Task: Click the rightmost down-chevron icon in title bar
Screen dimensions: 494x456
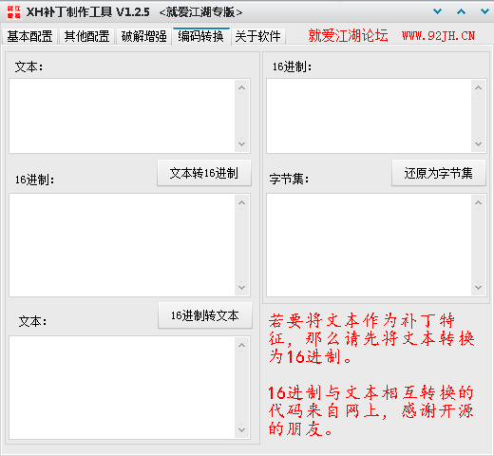Action: 484,11
